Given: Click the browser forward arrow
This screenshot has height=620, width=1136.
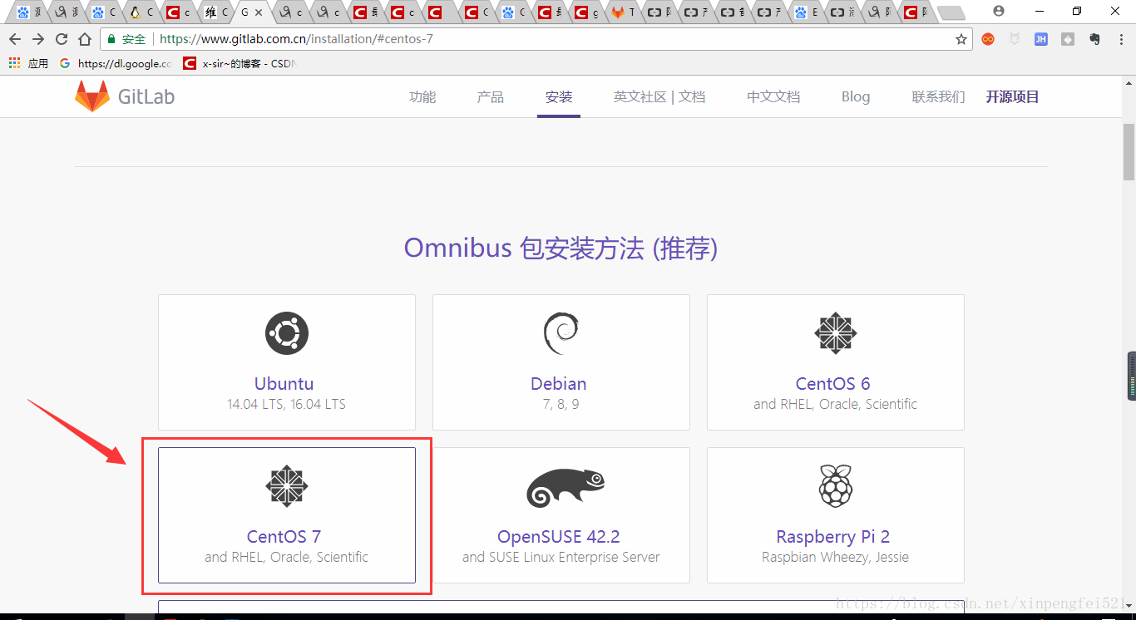Looking at the screenshot, I should point(38,39).
